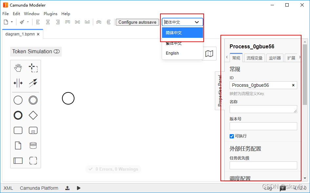
Task: Create a task from palette
Action: click(x=18, y=131)
